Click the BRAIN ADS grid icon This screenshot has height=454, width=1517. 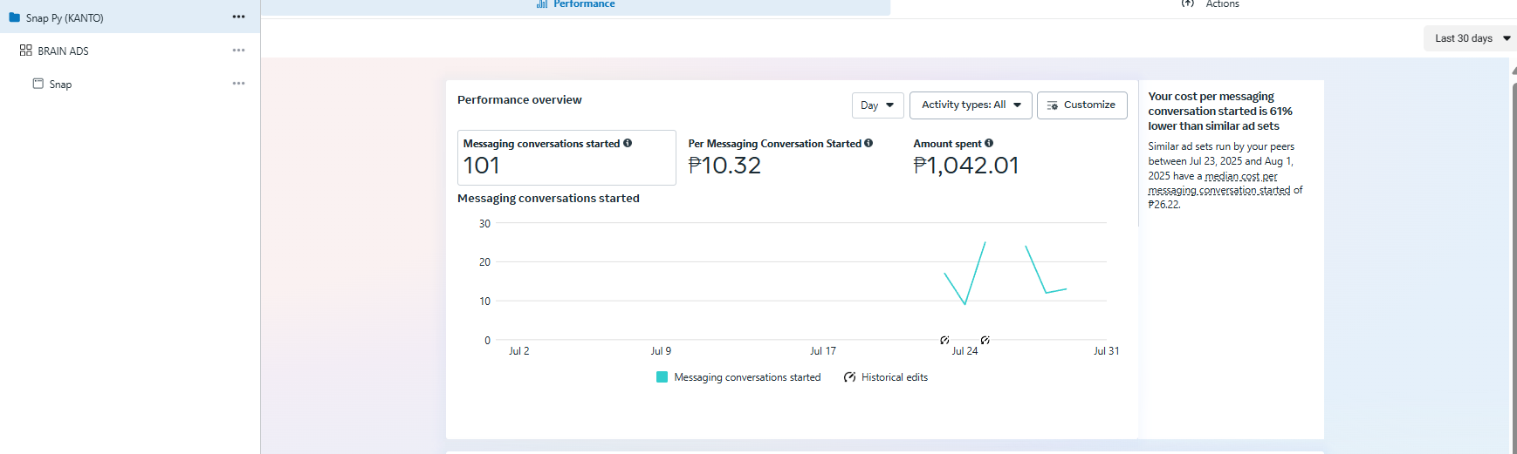25,51
